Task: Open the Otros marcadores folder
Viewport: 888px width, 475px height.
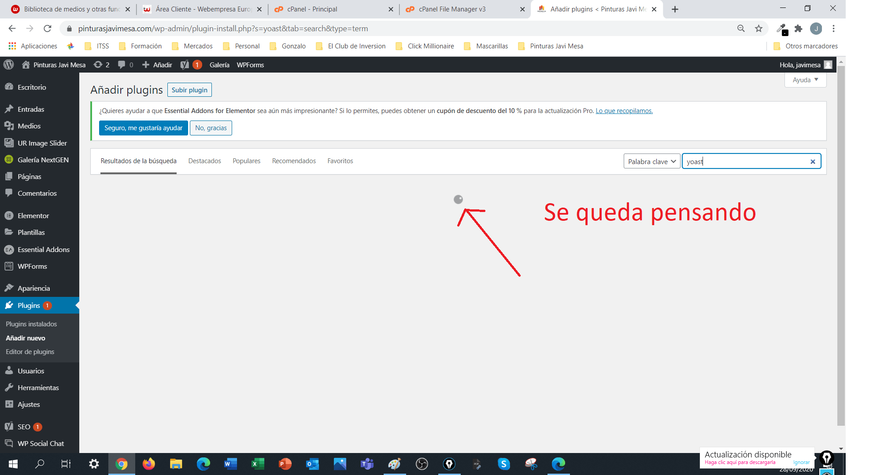Action: [805, 46]
